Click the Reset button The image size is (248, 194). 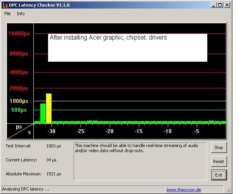pos(219,161)
